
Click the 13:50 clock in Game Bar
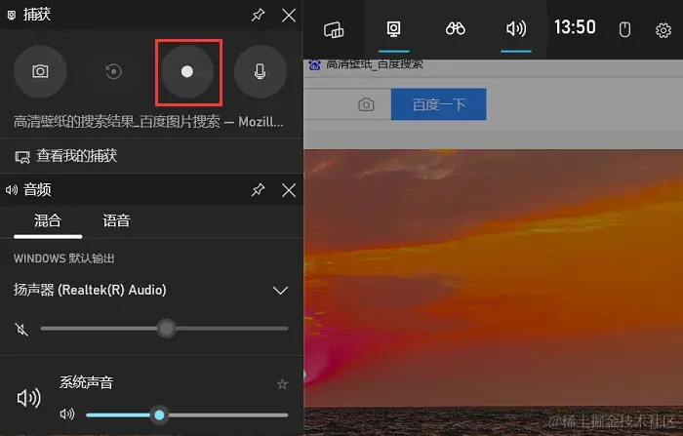(x=575, y=27)
